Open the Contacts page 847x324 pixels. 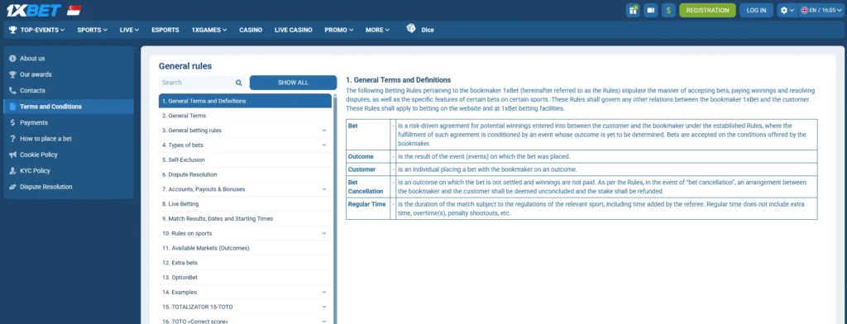[32, 91]
